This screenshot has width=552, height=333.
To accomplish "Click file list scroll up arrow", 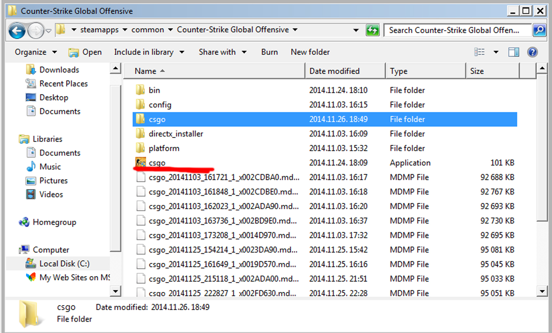I will [x=542, y=69].
